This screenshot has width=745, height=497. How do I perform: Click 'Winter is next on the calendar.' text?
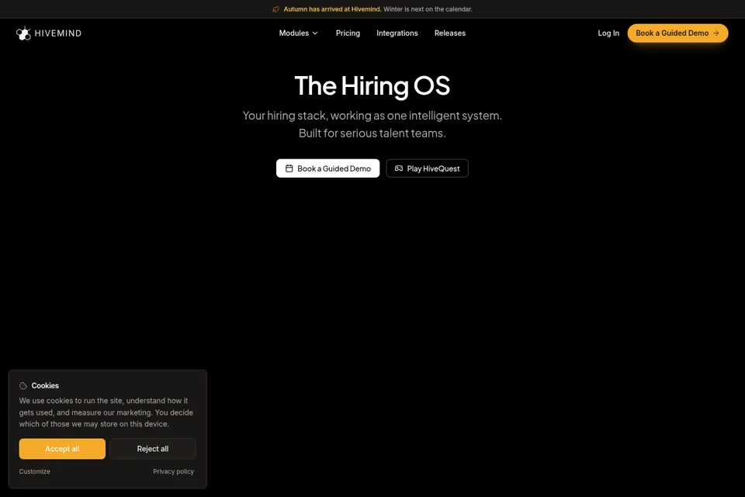coord(428,9)
